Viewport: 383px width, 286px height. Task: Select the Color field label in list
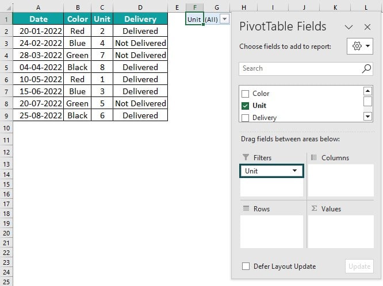pos(261,94)
